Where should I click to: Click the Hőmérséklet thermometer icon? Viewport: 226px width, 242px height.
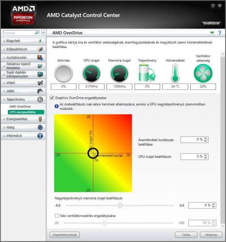point(175,73)
